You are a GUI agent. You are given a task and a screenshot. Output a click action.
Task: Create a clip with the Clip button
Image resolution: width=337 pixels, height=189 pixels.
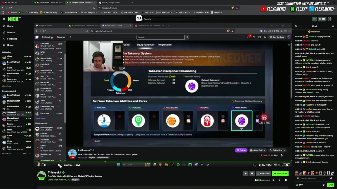tap(262, 165)
